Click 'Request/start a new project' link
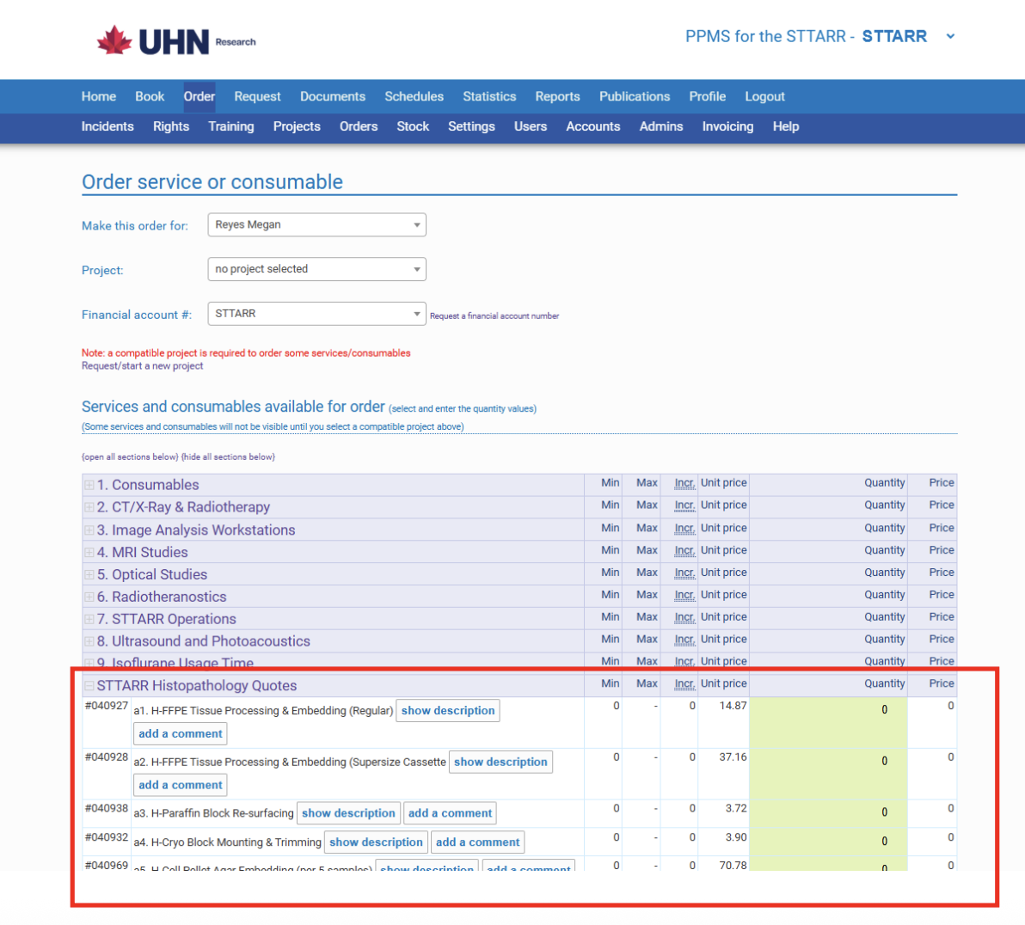Screen dimensions: 1025x925 click(x=142, y=366)
